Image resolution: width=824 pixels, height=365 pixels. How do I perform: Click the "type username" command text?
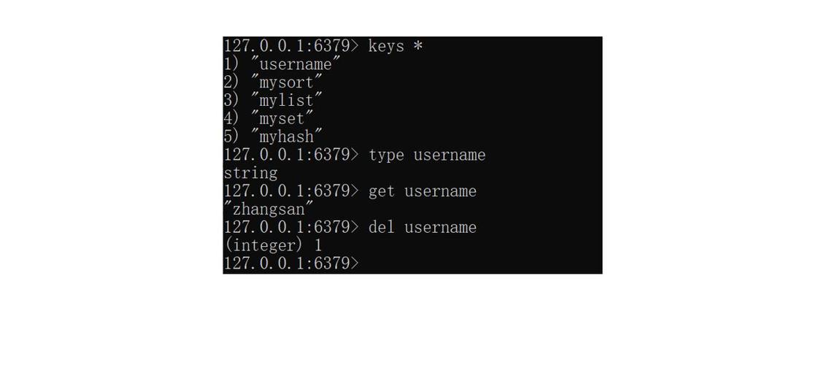427,155
